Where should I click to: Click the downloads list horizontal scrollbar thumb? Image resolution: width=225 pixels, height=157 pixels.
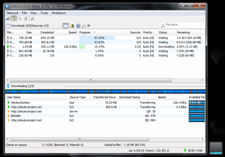(x=91, y=80)
